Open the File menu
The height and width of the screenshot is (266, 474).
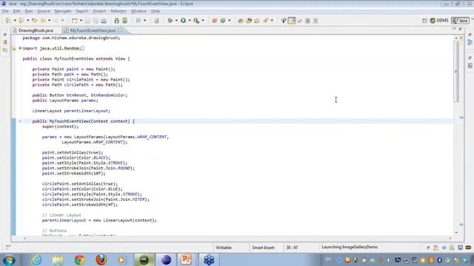pos(5,11)
